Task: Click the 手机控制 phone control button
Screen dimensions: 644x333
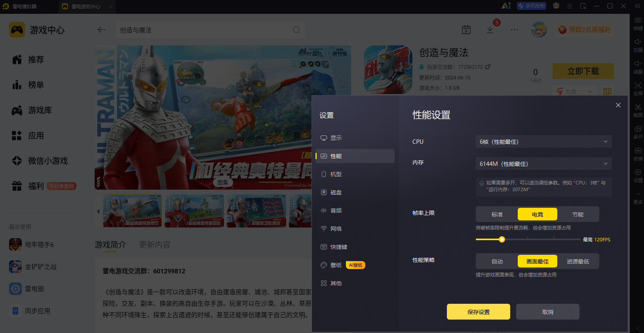Action: pos(532,6)
